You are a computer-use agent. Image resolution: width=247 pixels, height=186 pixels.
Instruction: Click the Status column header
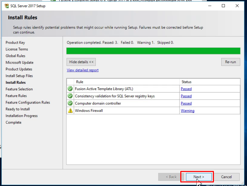210,82
